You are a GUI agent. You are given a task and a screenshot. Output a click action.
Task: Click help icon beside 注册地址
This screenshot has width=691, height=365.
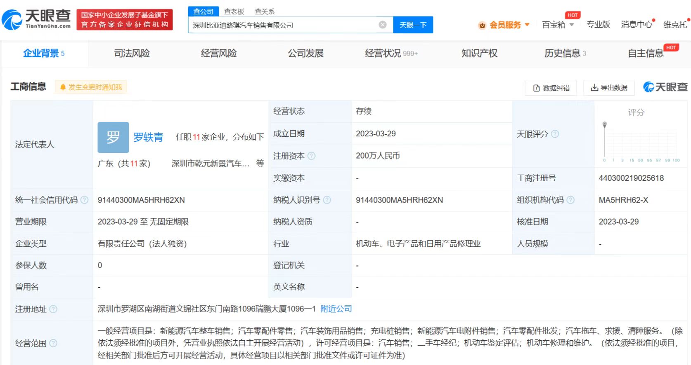[53, 309]
